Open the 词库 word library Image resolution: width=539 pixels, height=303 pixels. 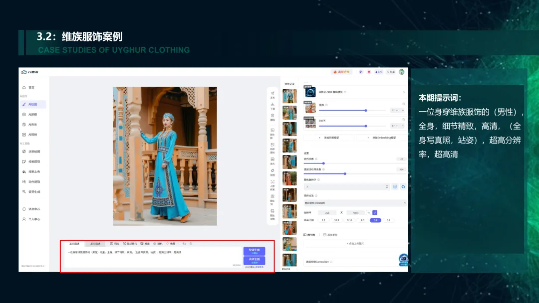click(x=115, y=244)
